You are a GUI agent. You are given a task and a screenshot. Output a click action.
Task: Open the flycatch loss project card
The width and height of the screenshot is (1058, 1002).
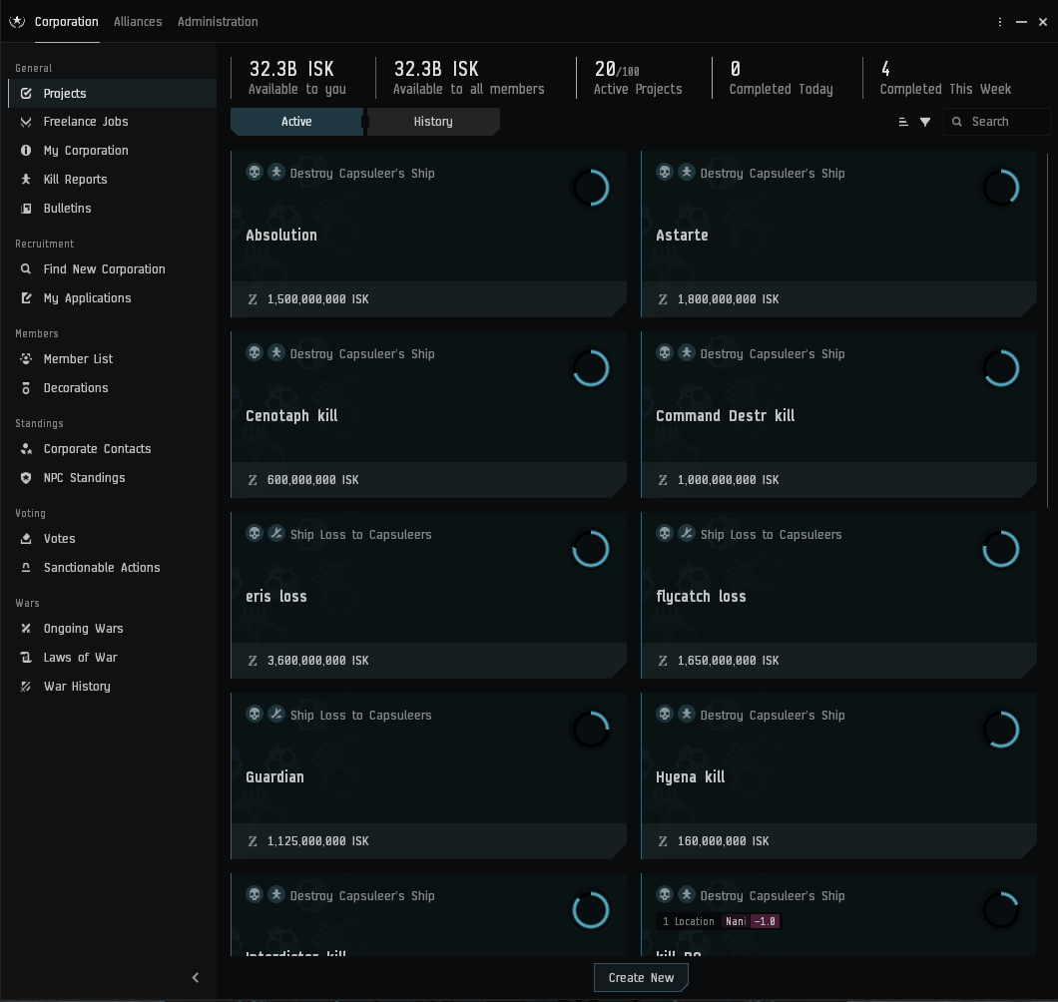[838, 595]
